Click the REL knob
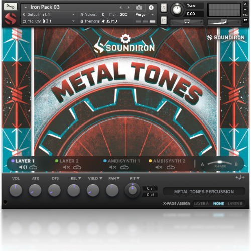This screenshot has width=251, height=251. [x=74, y=190]
